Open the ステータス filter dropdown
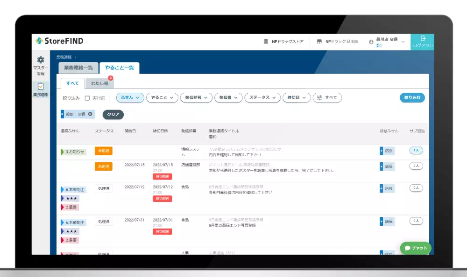The image size is (467, 277). tap(262, 97)
